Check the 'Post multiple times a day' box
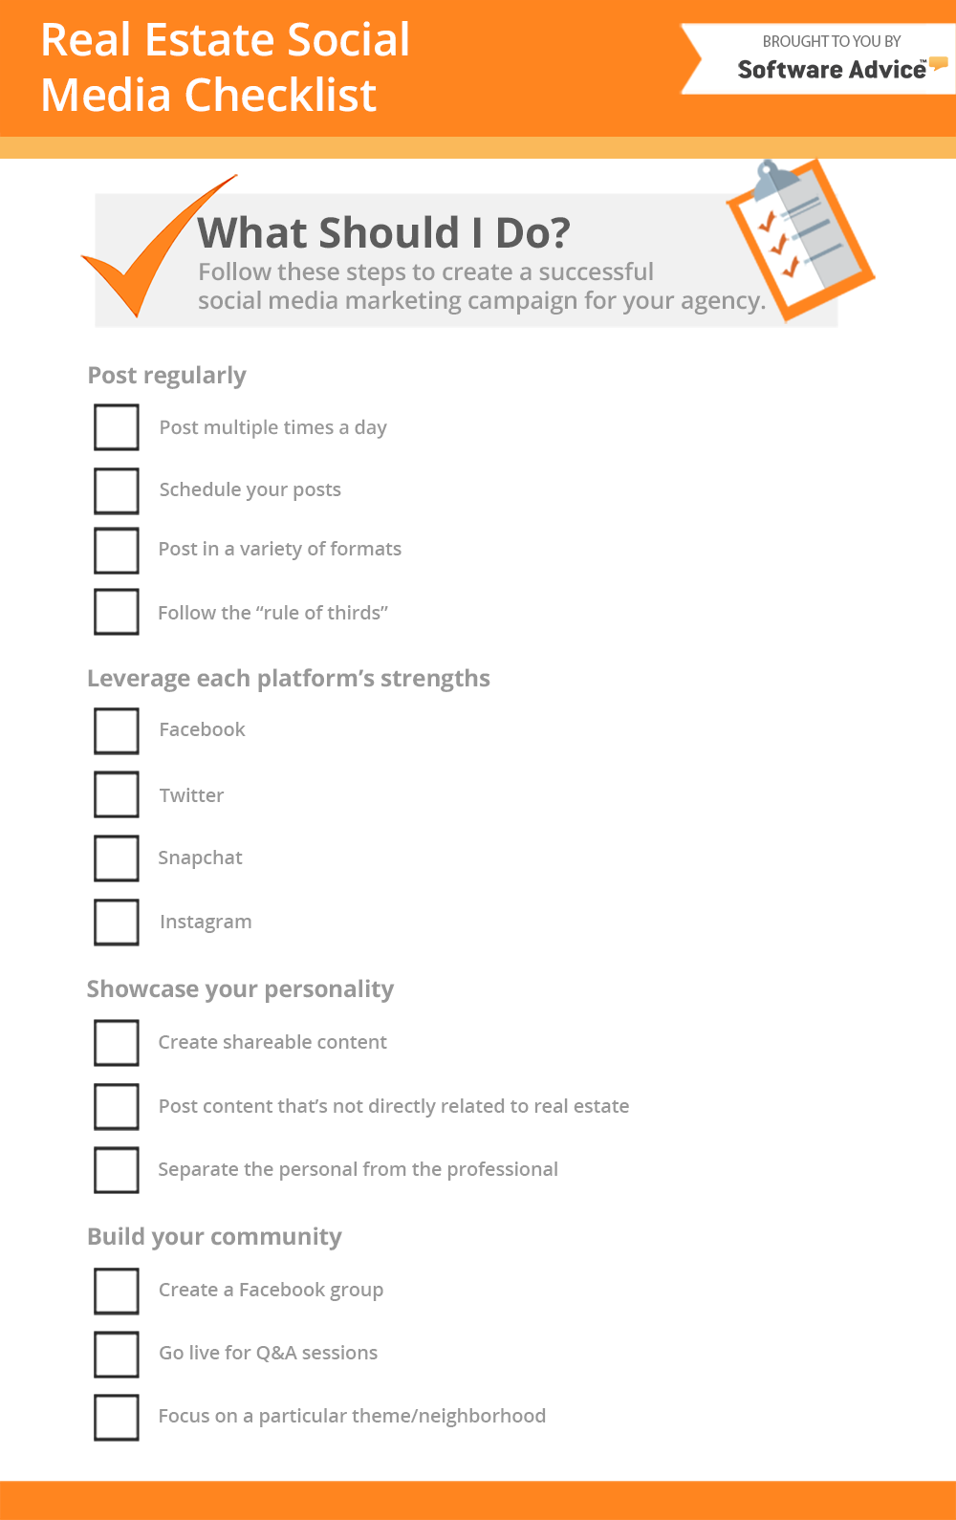956x1520 pixels. pos(117,427)
